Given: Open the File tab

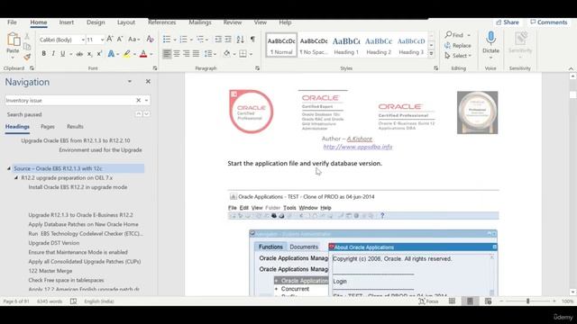Looking at the screenshot, I should pos(12,22).
